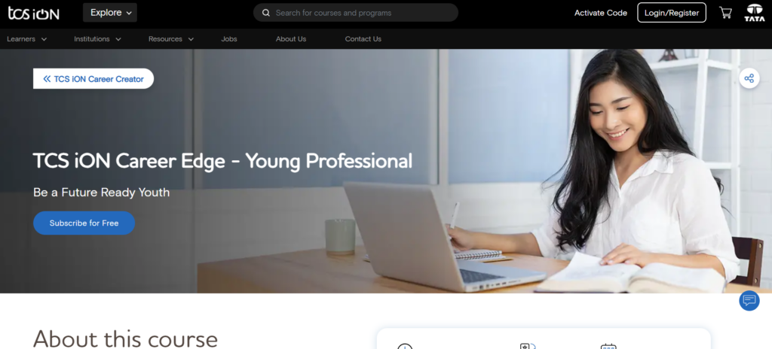Focus the course search input field
The image size is (772, 349).
356,13
